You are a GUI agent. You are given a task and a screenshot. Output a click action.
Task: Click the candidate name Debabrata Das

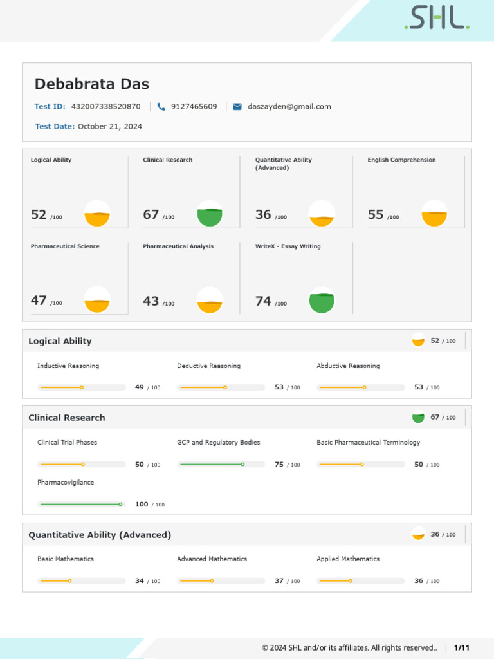pyautogui.click(x=91, y=84)
